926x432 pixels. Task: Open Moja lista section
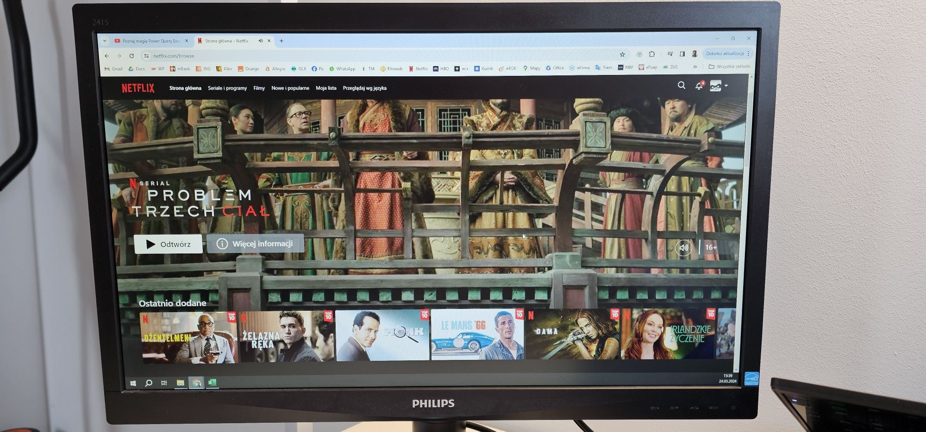coord(326,88)
